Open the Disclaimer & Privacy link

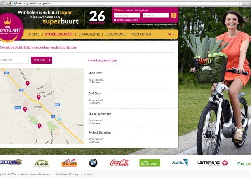click(67, 174)
